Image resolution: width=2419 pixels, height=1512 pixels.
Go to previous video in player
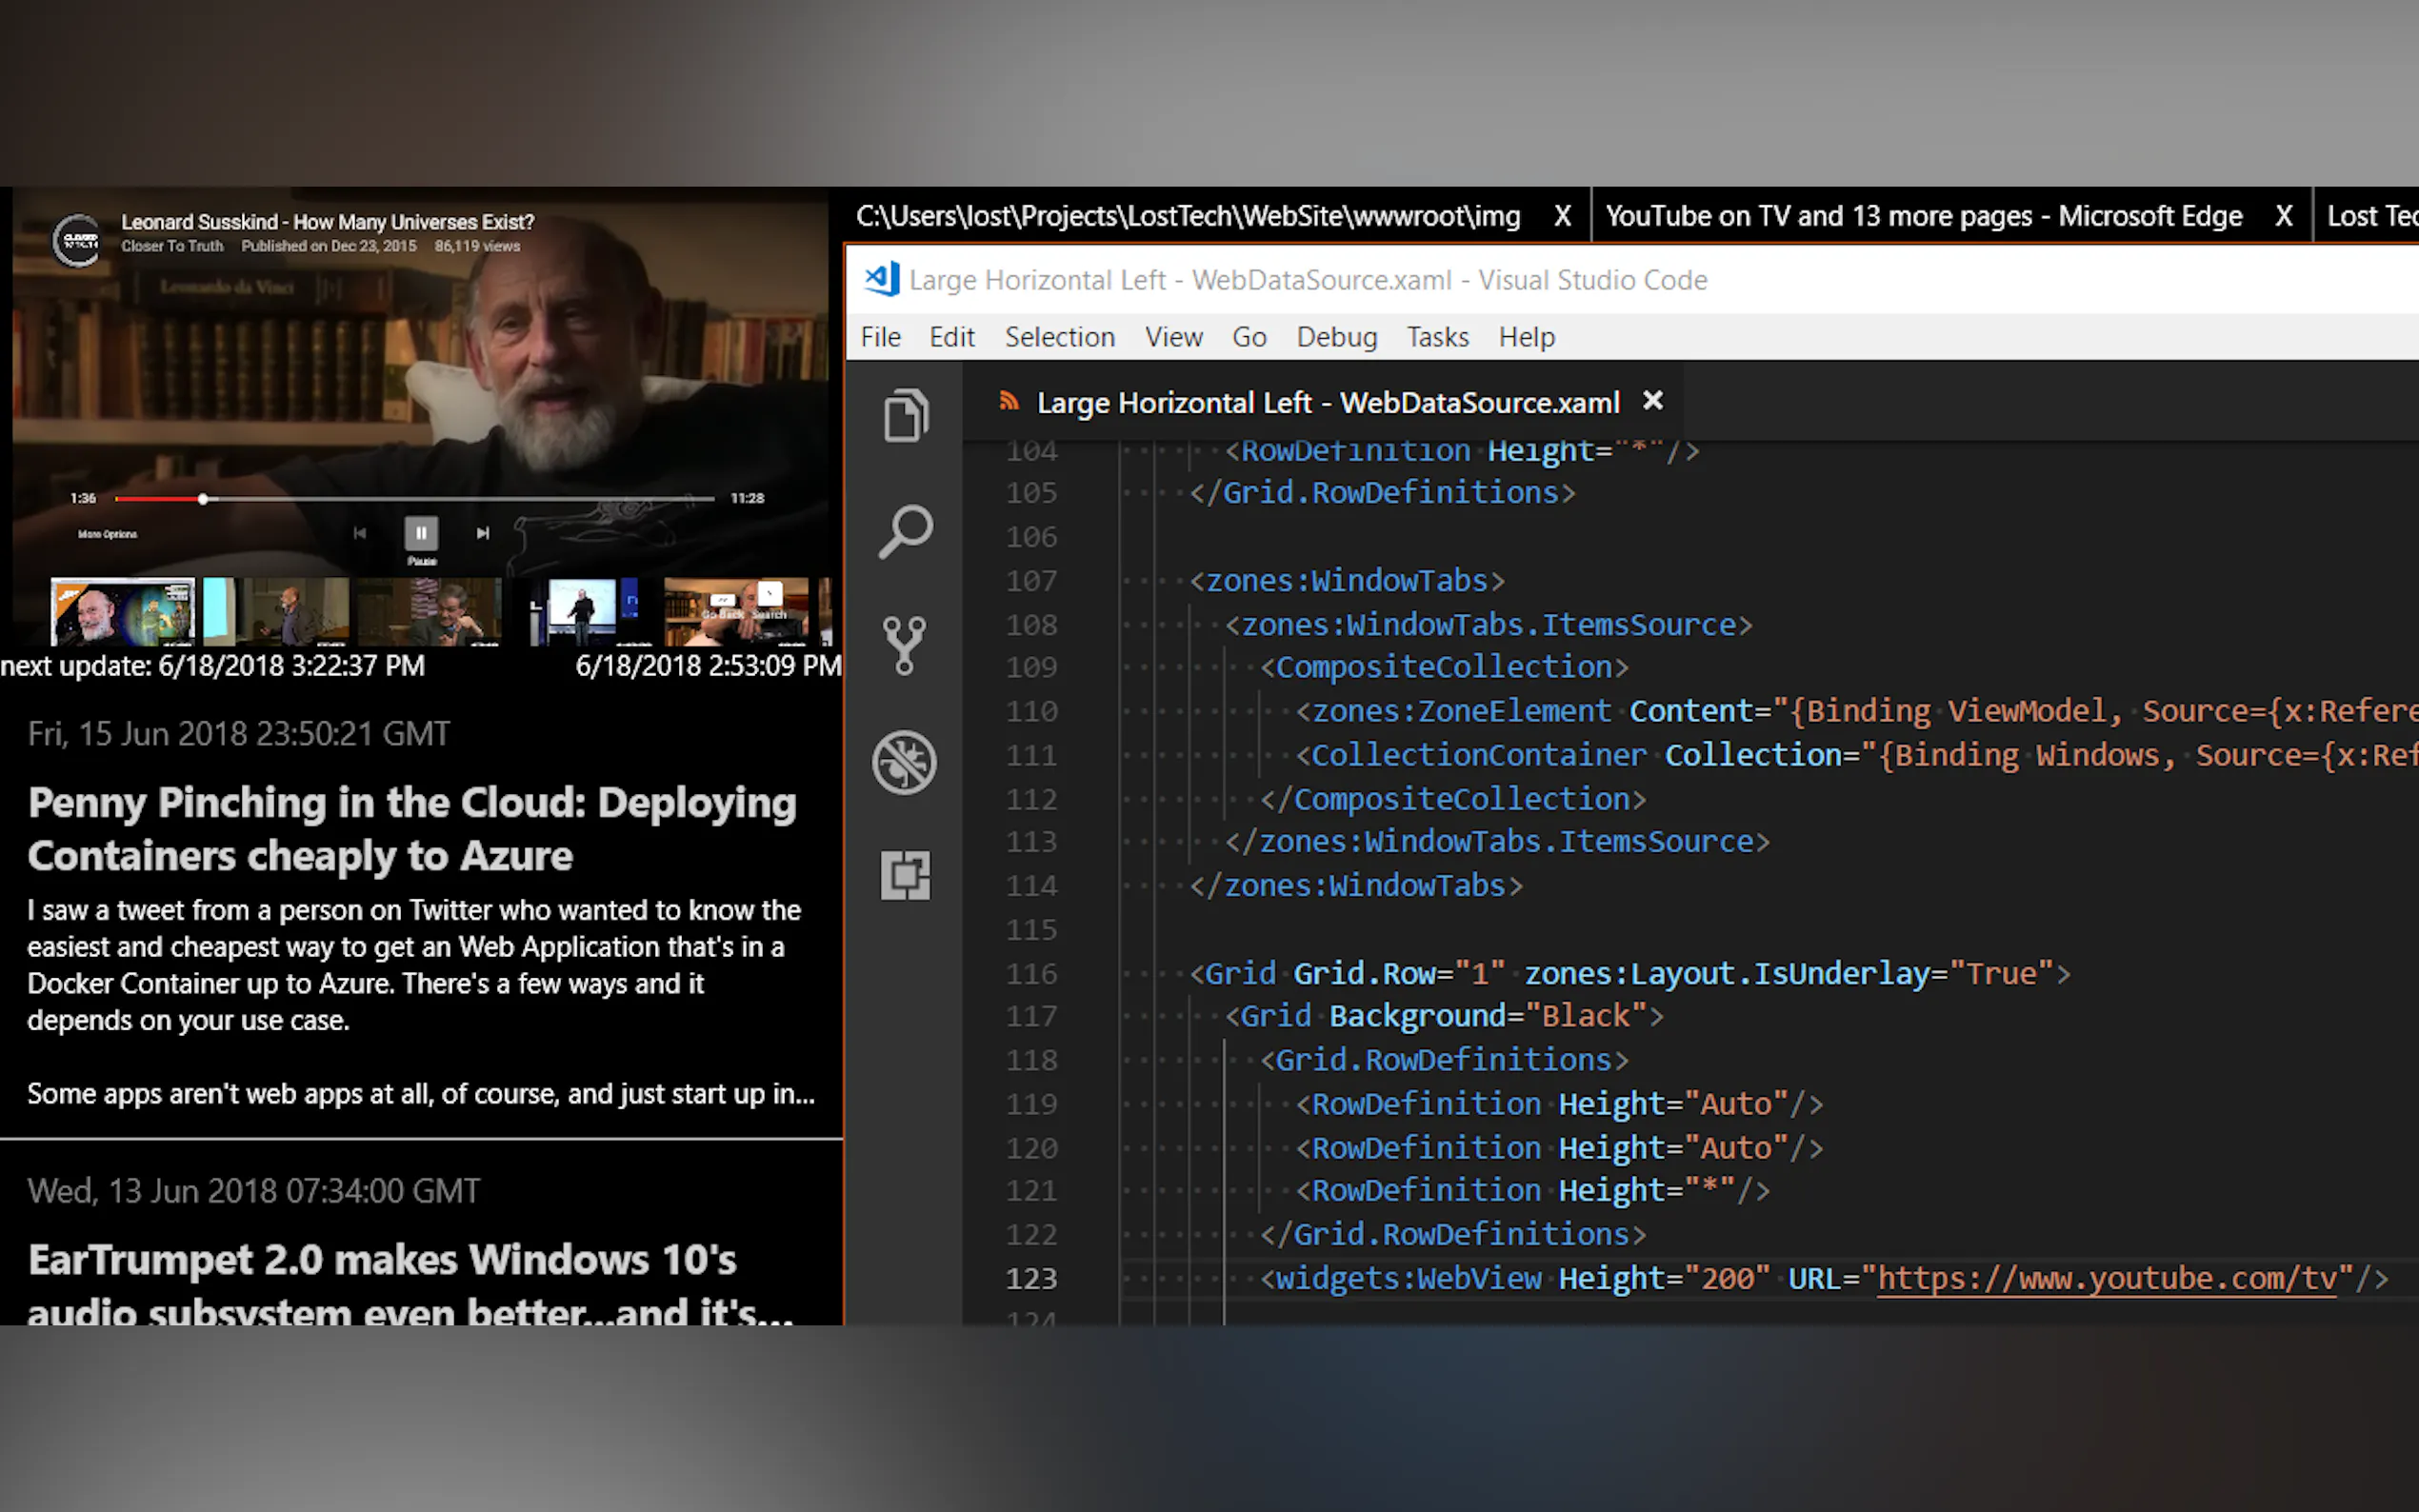(x=360, y=533)
